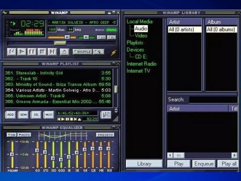Toggle the EQ window button
The image size is (241, 181).
pyautogui.click(x=101, y=37)
